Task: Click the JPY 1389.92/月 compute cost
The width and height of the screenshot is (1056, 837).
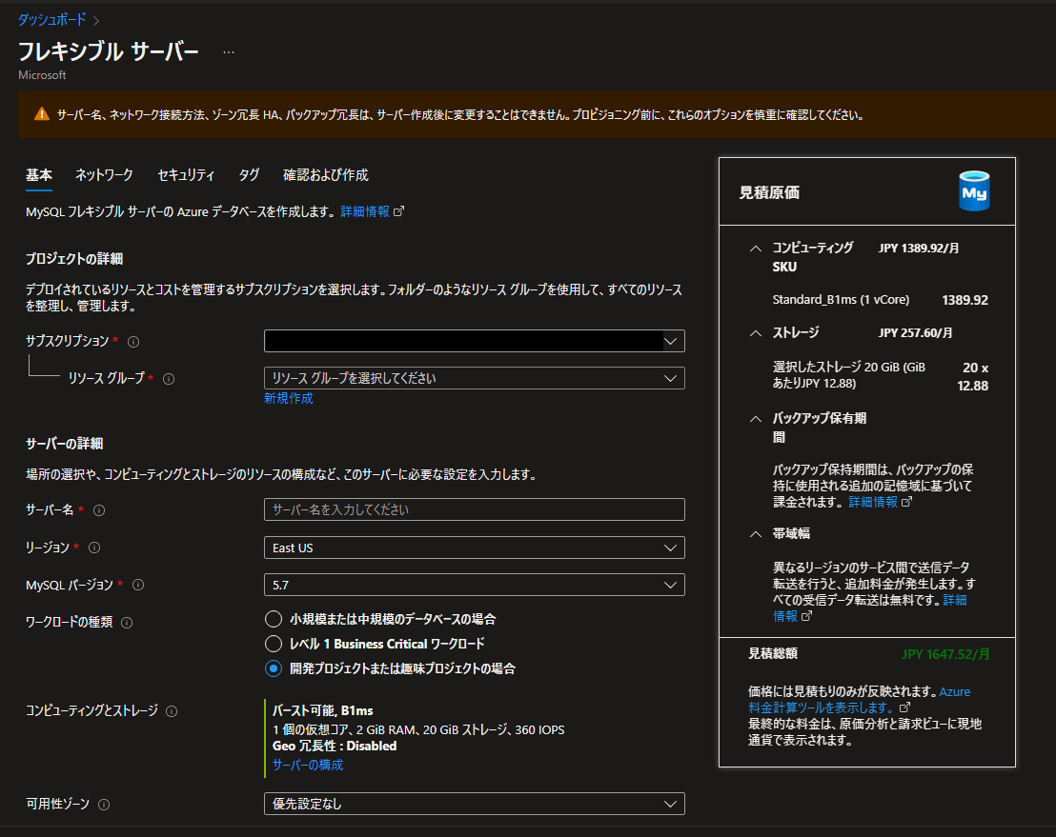Action: coord(919,249)
